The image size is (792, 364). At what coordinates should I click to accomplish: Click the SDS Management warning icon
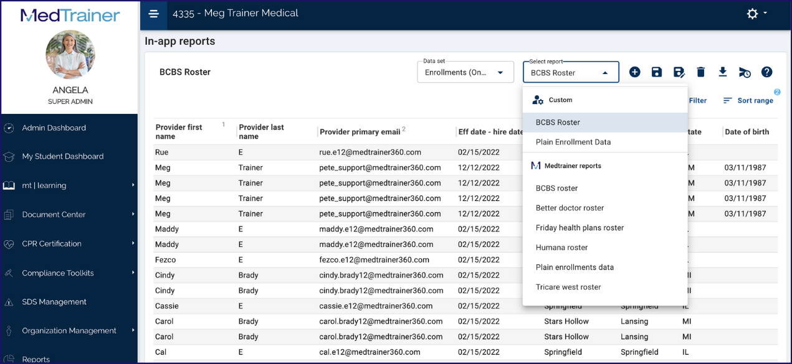point(9,302)
